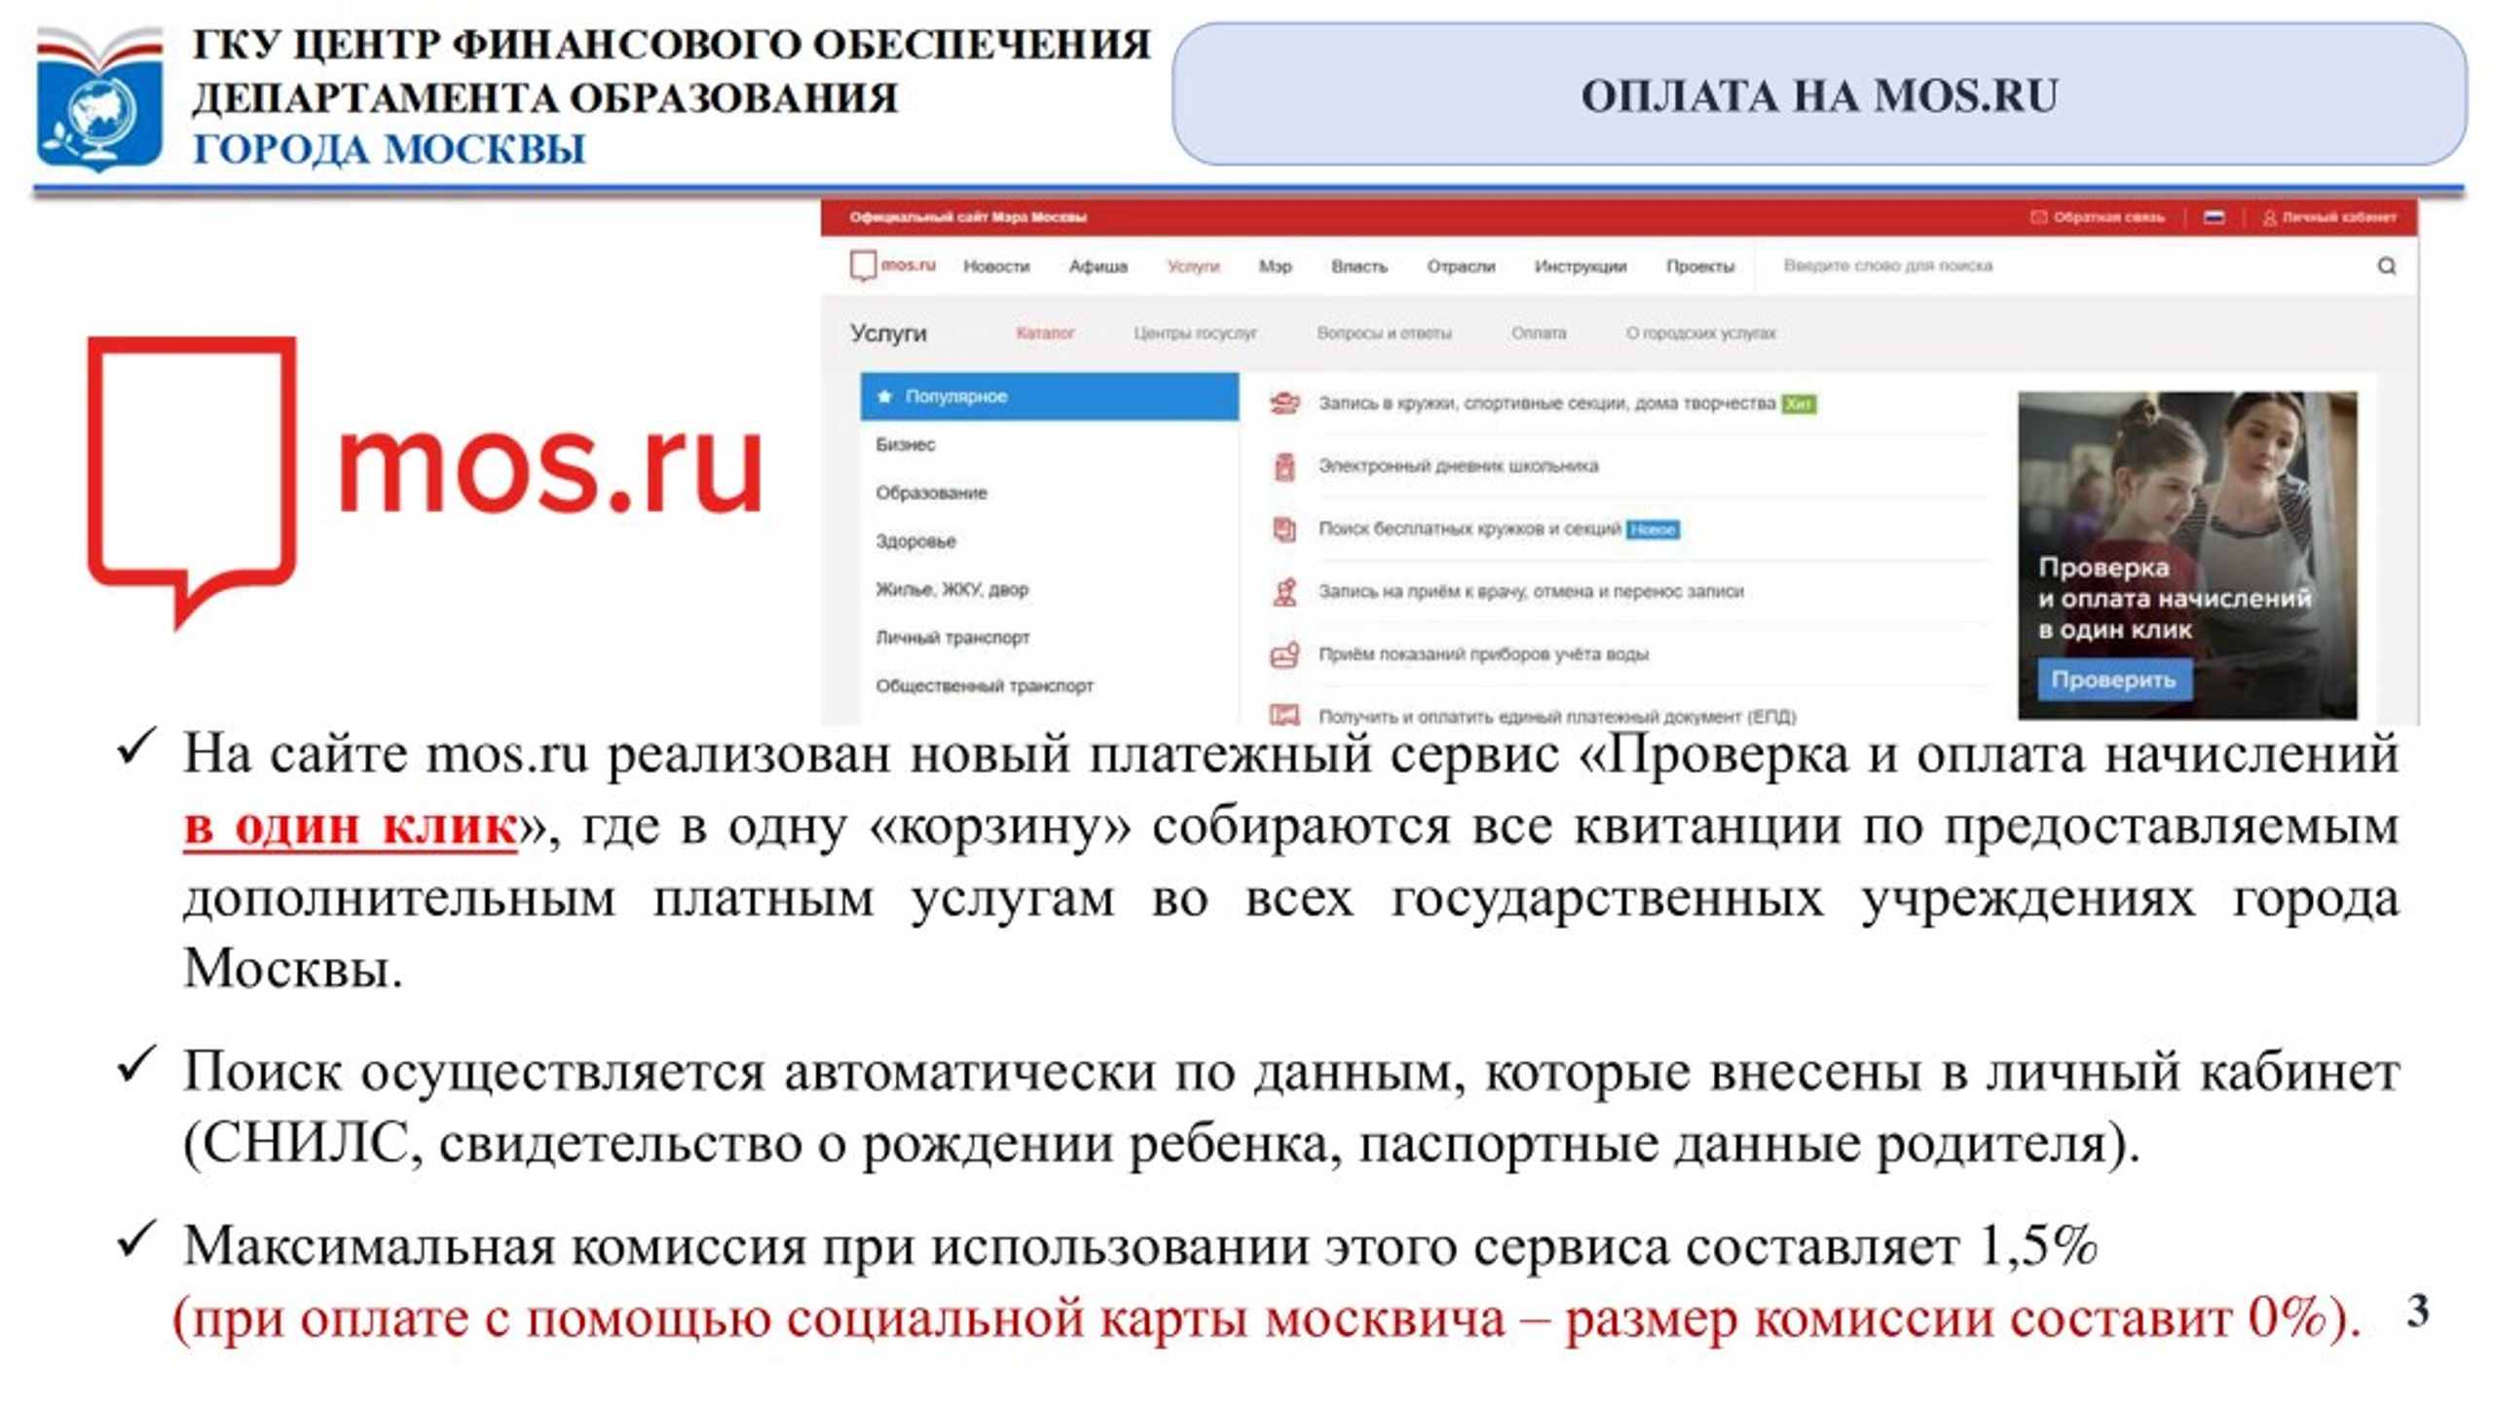Image resolution: width=2493 pixels, height=1402 pixels.
Task: Click the ГОРОДА МОСКВЫ blue heading text
Action: pos(390,150)
